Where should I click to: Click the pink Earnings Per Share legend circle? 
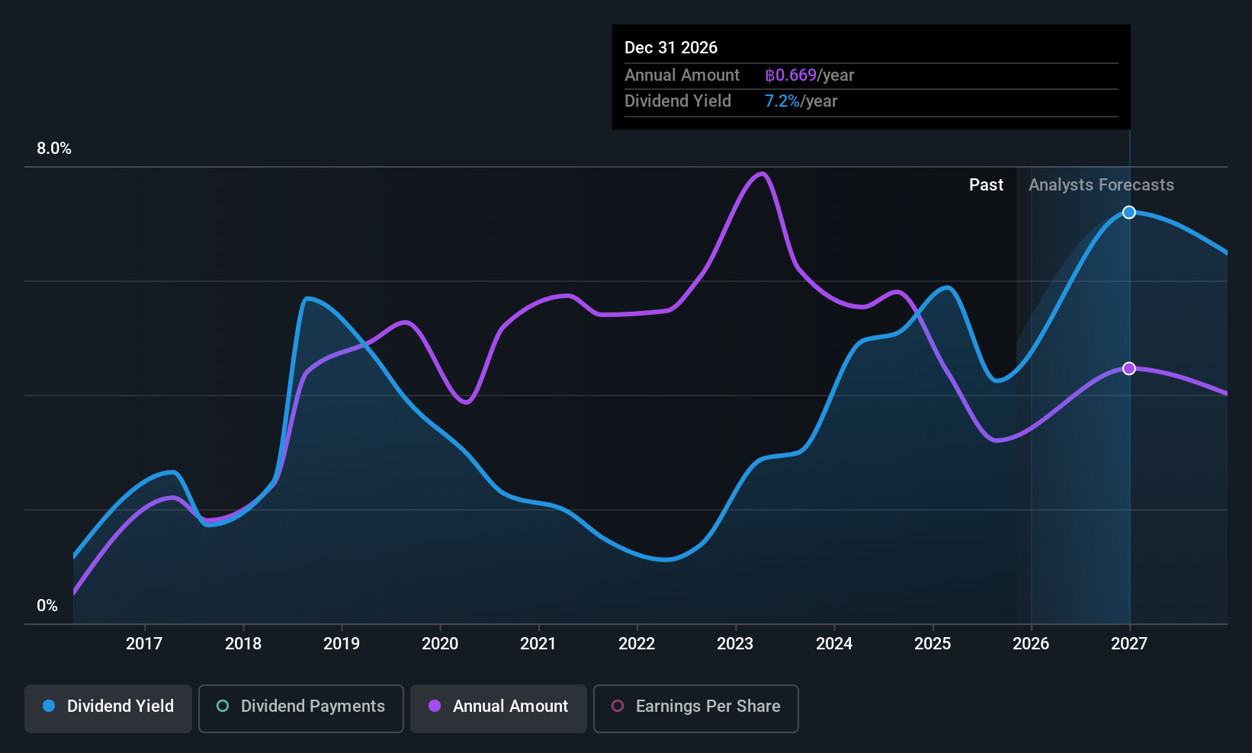pyautogui.click(x=618, y=707)
